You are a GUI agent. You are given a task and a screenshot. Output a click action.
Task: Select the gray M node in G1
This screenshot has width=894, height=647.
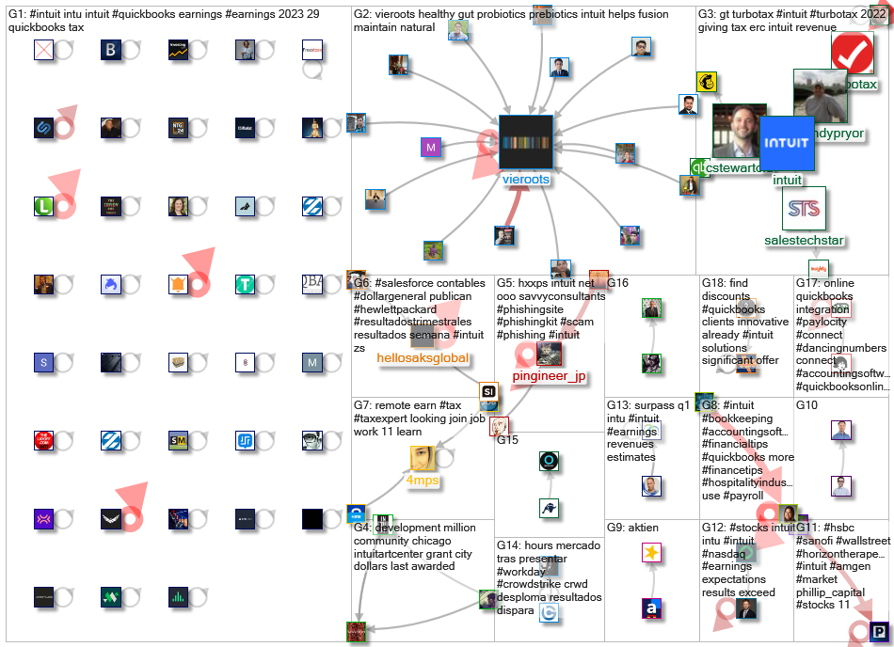pyautogui.click(x=311, y=362)
